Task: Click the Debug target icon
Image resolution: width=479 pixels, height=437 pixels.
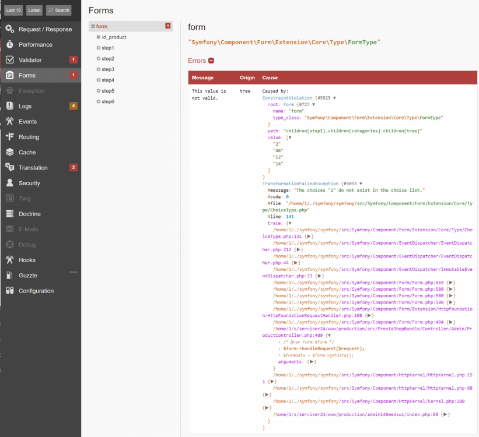Action: point(10,245)
